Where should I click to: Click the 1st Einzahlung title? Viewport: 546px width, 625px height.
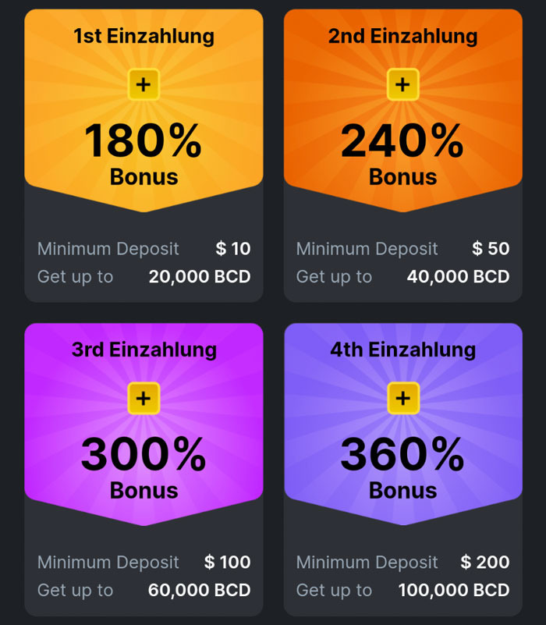[x=144, y=36]
